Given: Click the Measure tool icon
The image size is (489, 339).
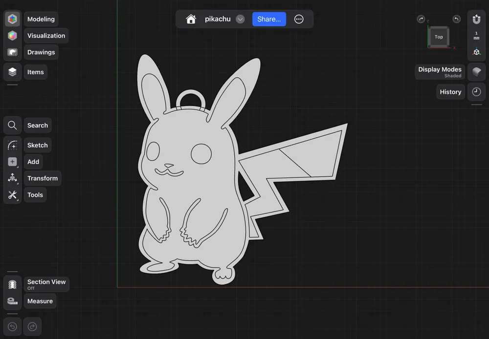Looking at the screenshot, I should 12,301.
